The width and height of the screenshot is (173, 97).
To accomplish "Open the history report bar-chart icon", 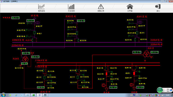I will click(x=71, y=7).
